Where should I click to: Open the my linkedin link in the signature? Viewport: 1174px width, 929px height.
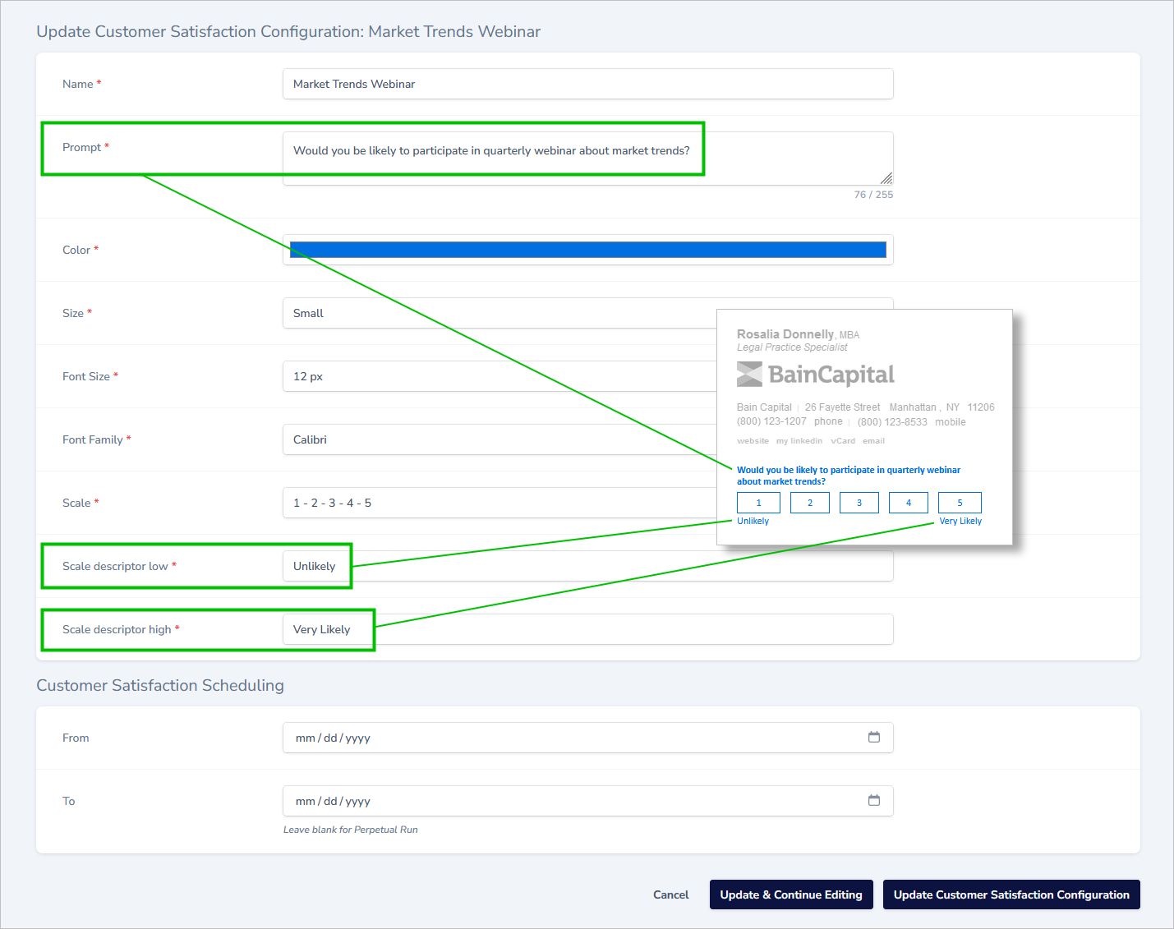pos(799,440)
